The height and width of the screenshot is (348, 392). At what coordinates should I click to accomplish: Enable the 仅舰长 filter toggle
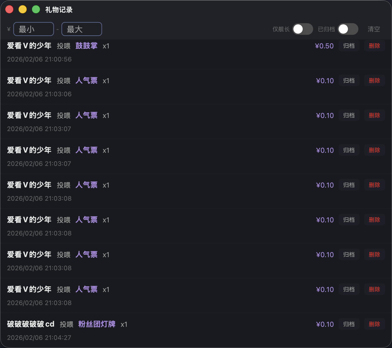(x=302, y=29)
